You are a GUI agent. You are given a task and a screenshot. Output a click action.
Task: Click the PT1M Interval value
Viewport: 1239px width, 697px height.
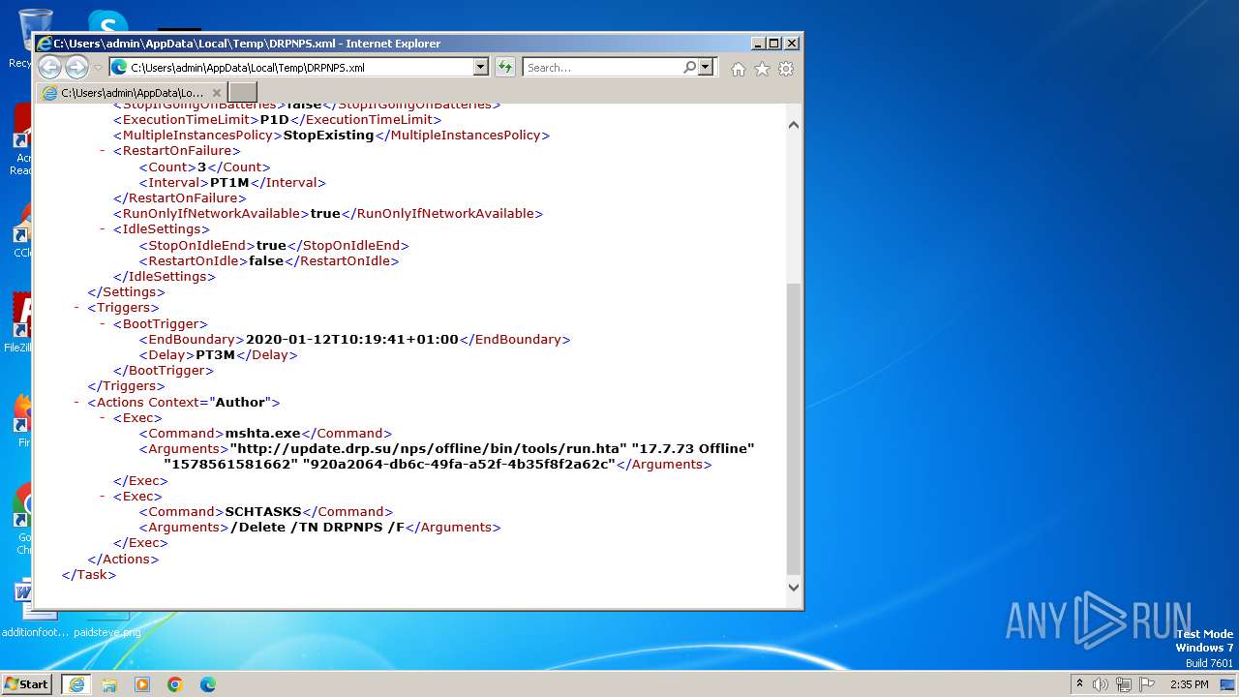[x=230, y=183]
